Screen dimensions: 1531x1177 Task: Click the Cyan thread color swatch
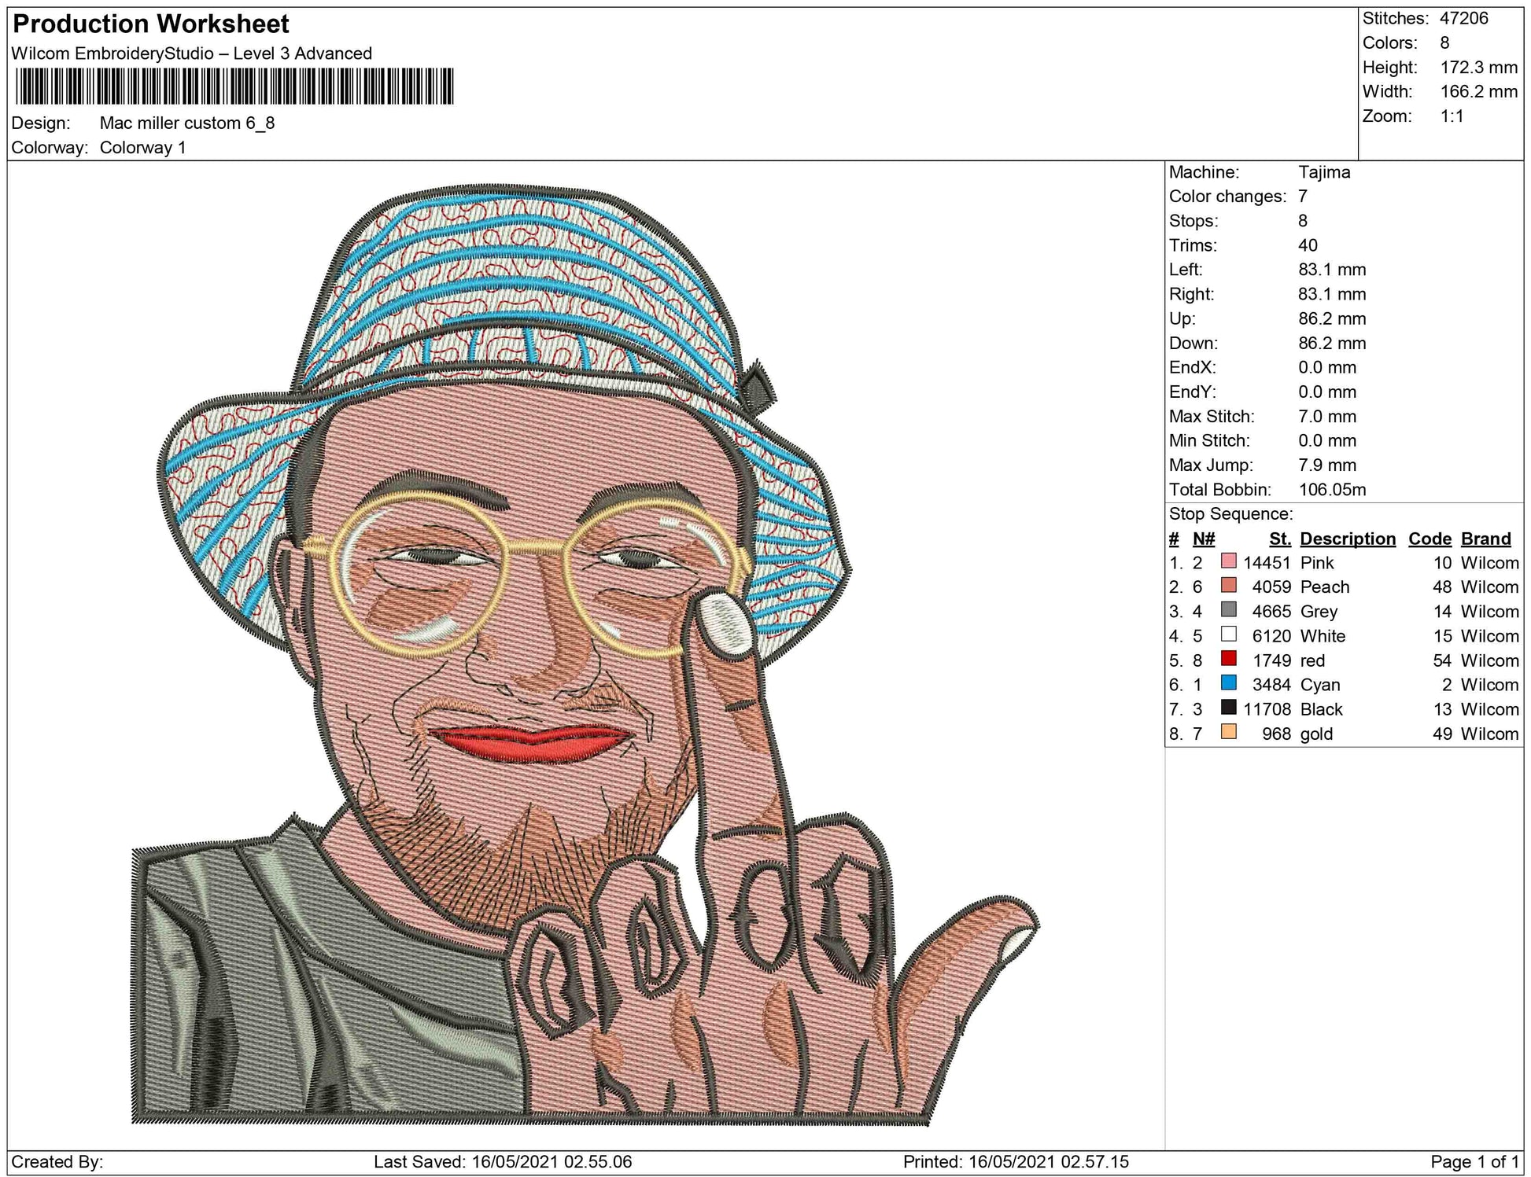tap(1228, 683)
